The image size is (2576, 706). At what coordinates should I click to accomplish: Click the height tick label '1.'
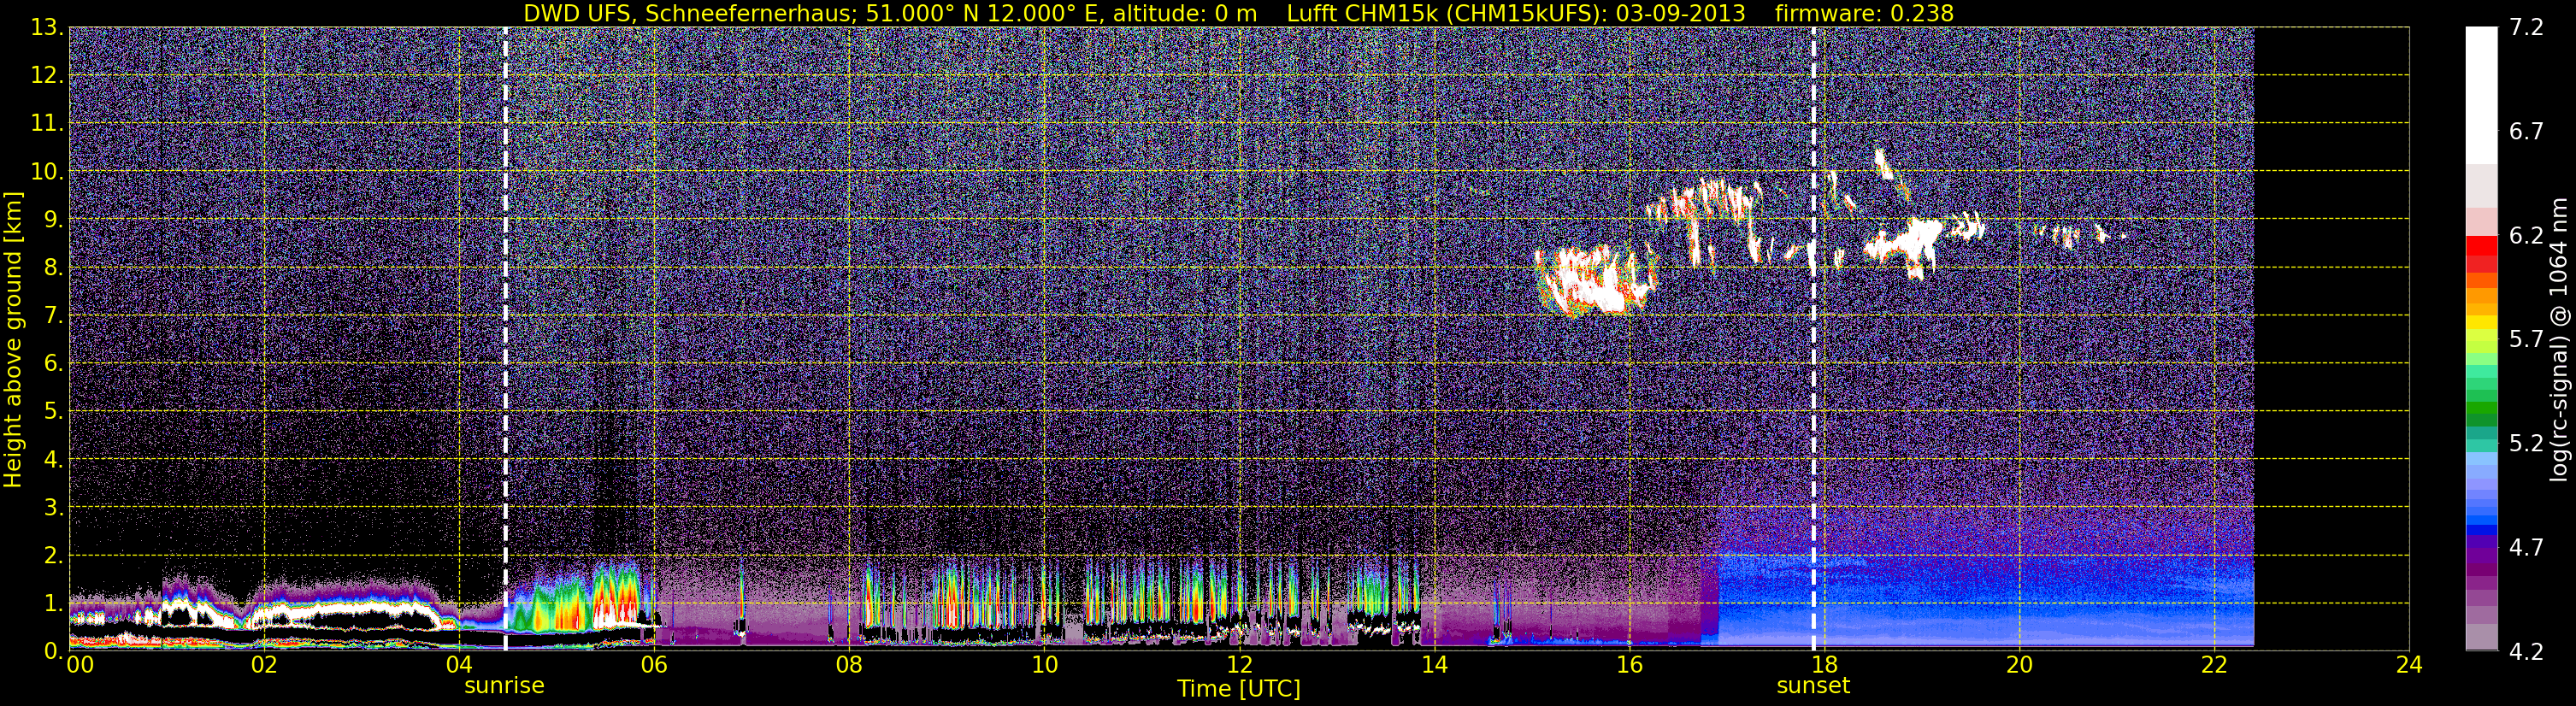[x=52, y=604]
